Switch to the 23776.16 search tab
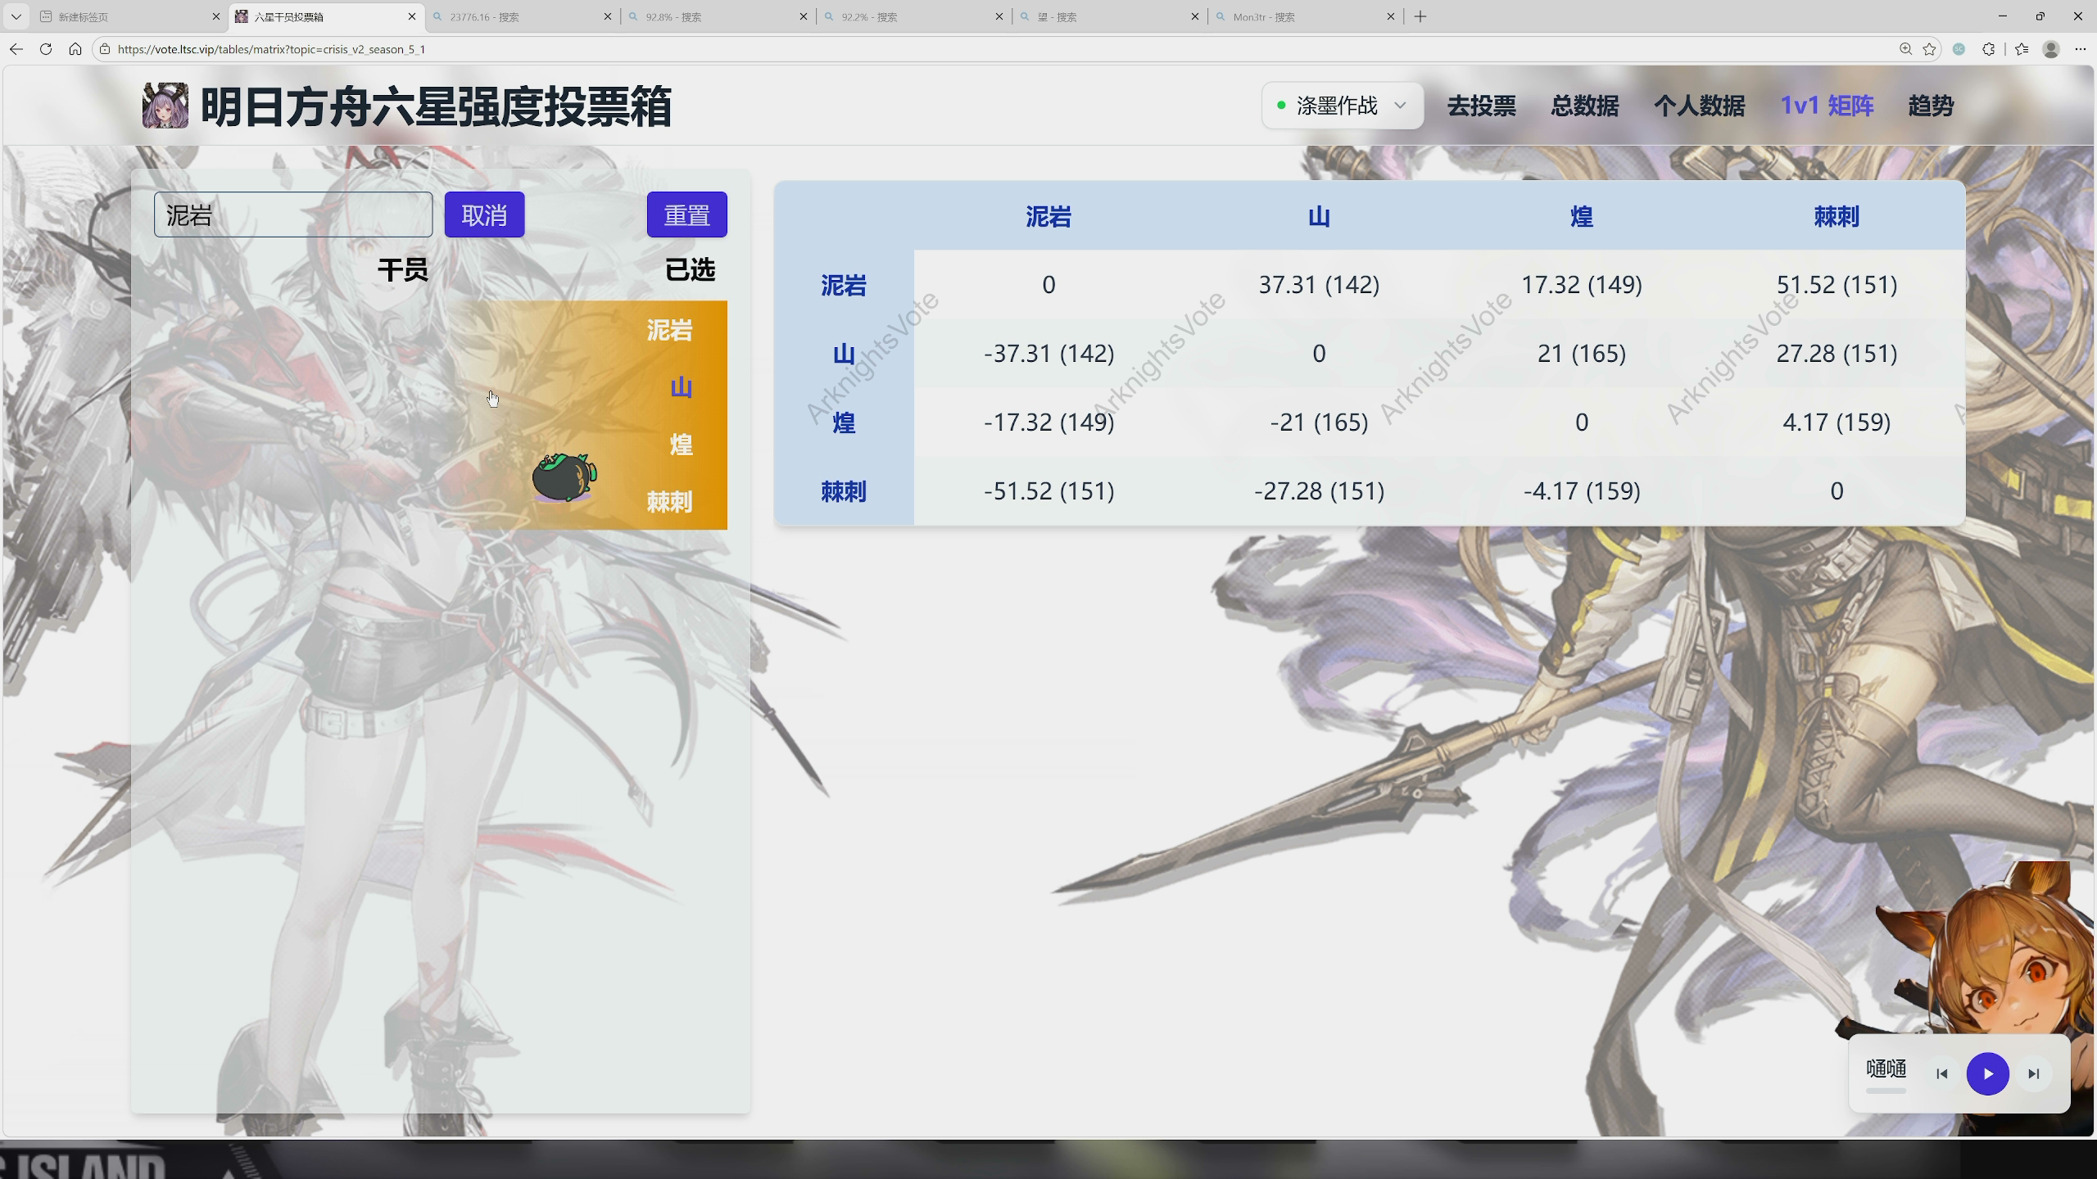Viewport: 2097px width, 1179px height. click(522, 16)
